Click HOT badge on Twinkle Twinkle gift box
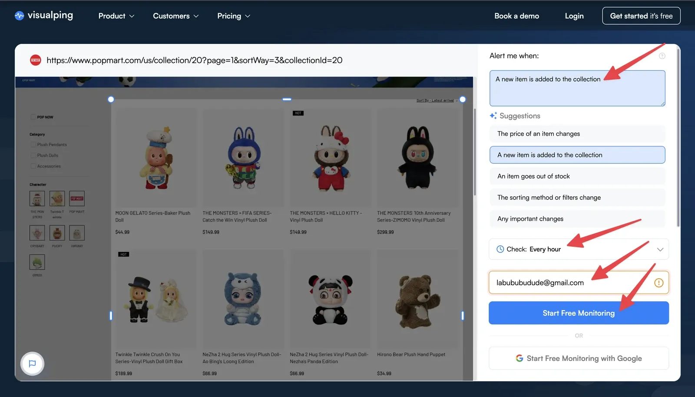The width and height of the screenshot is (695, 397). (123, 255)
